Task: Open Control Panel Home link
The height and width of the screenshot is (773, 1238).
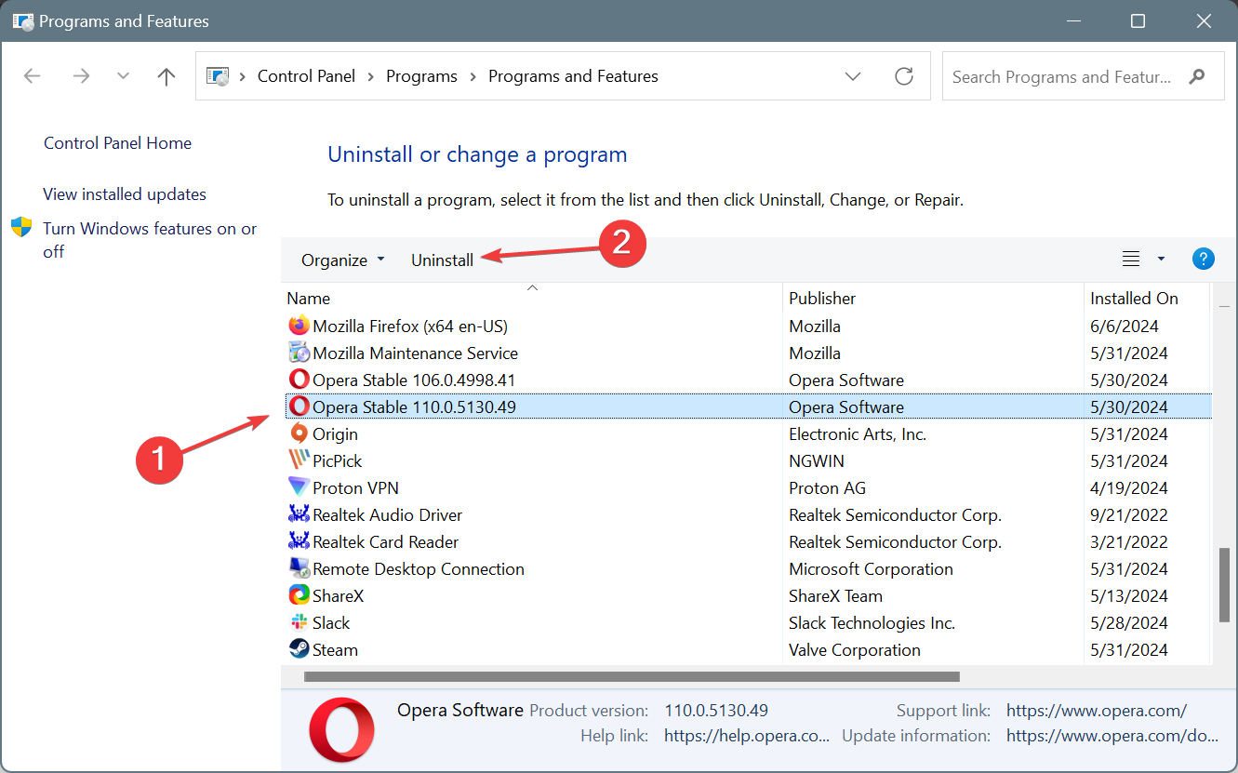Action: tap(117, 143)
